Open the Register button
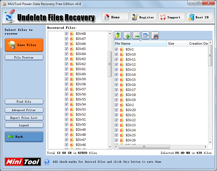 point(143,17)
